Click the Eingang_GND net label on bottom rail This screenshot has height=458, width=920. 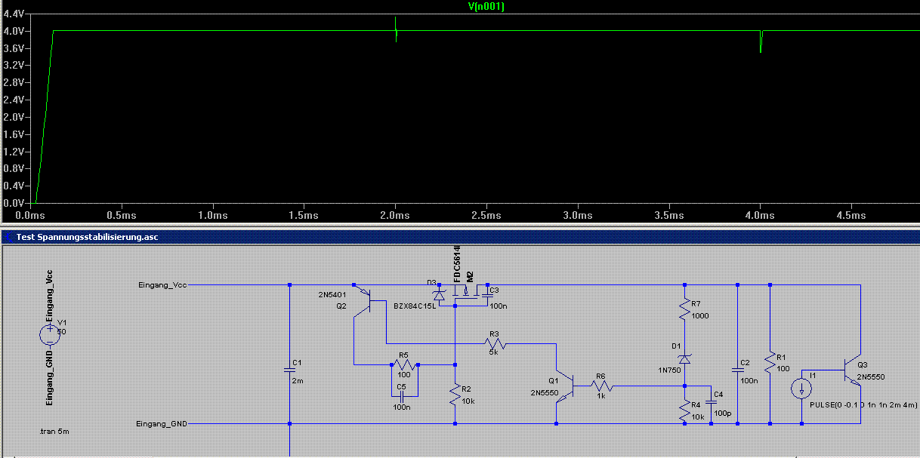coord(162,424)
